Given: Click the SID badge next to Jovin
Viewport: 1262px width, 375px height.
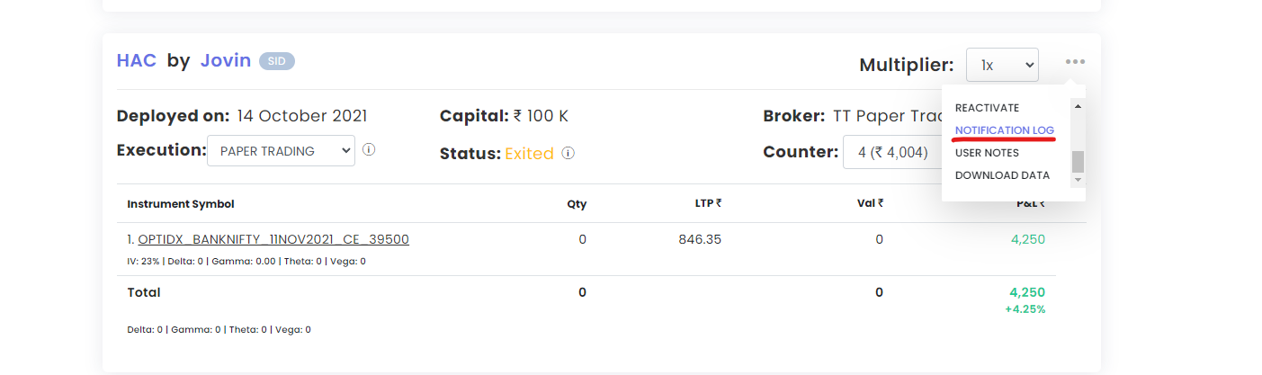Looking at the screenshot, I should click(277, 61).
